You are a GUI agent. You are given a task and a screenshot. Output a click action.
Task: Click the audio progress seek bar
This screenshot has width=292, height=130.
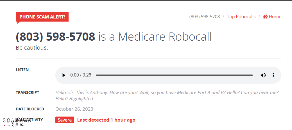point(174,75)
